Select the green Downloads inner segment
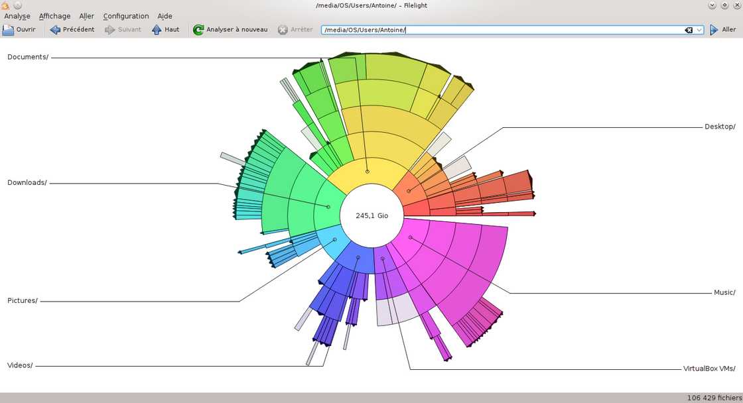The image size is (743, 403). click(x=328, y=207)
